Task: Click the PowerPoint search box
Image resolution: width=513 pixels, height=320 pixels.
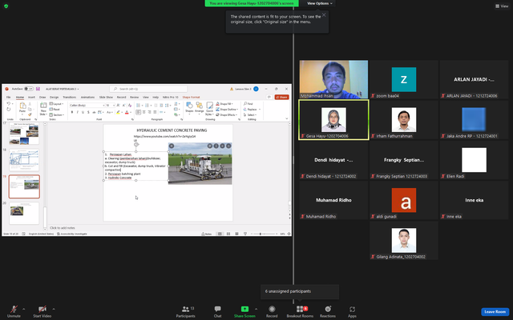Action: click(148, 89)
